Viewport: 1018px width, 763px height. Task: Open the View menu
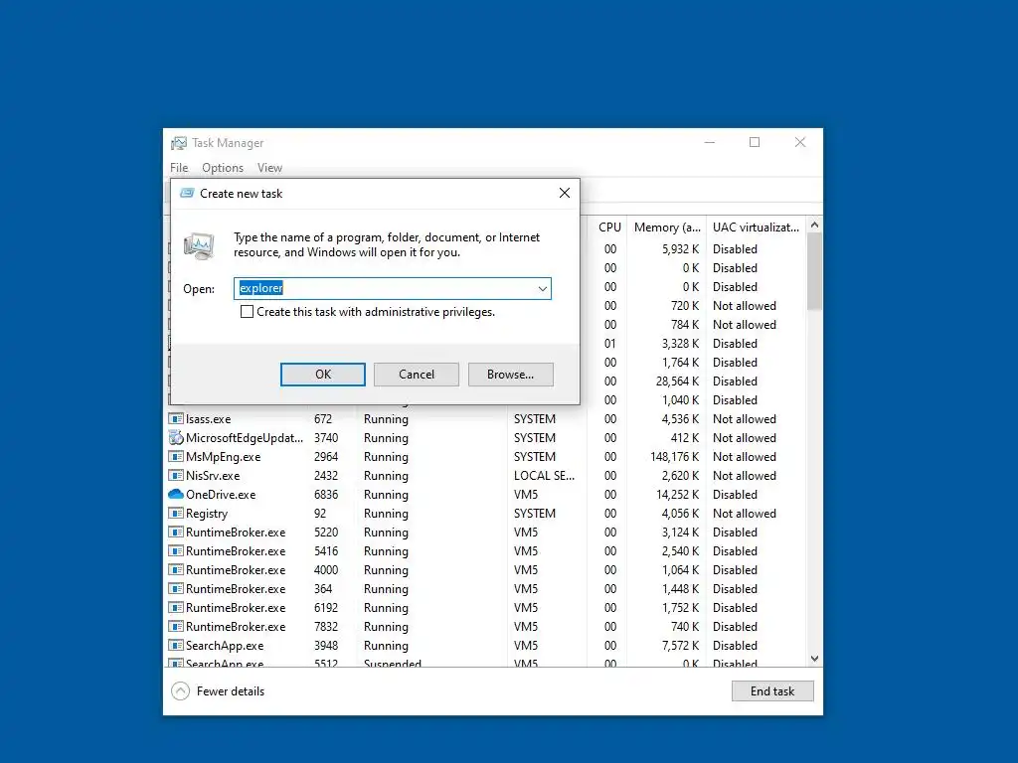pos(269,167)
